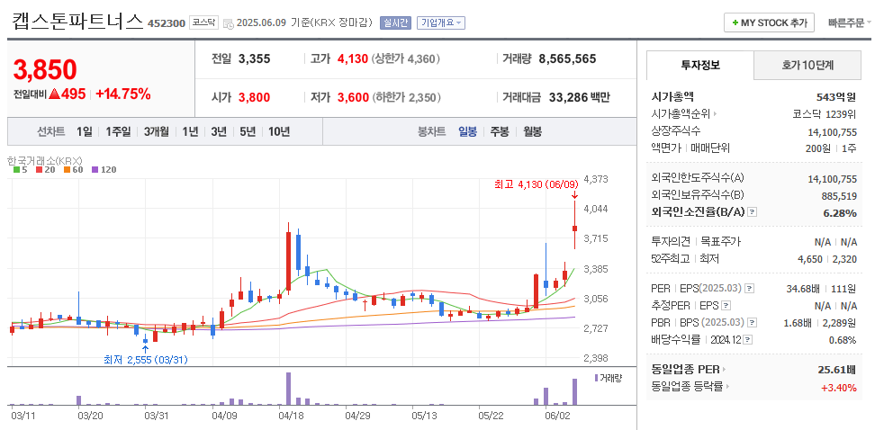Screen dimensions: 893x430
Task: Click the 시가 value 3,800
Action: 254,97
